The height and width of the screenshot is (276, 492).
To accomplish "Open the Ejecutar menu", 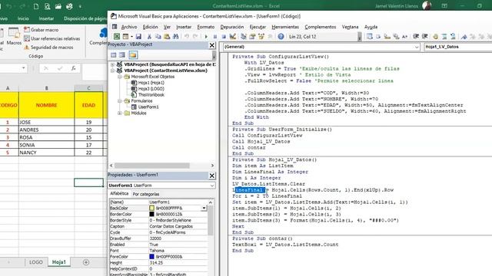I will pos(258,27).
